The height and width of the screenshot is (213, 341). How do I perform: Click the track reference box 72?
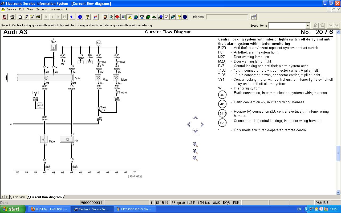pyautogui.click(x=90, y=62)
